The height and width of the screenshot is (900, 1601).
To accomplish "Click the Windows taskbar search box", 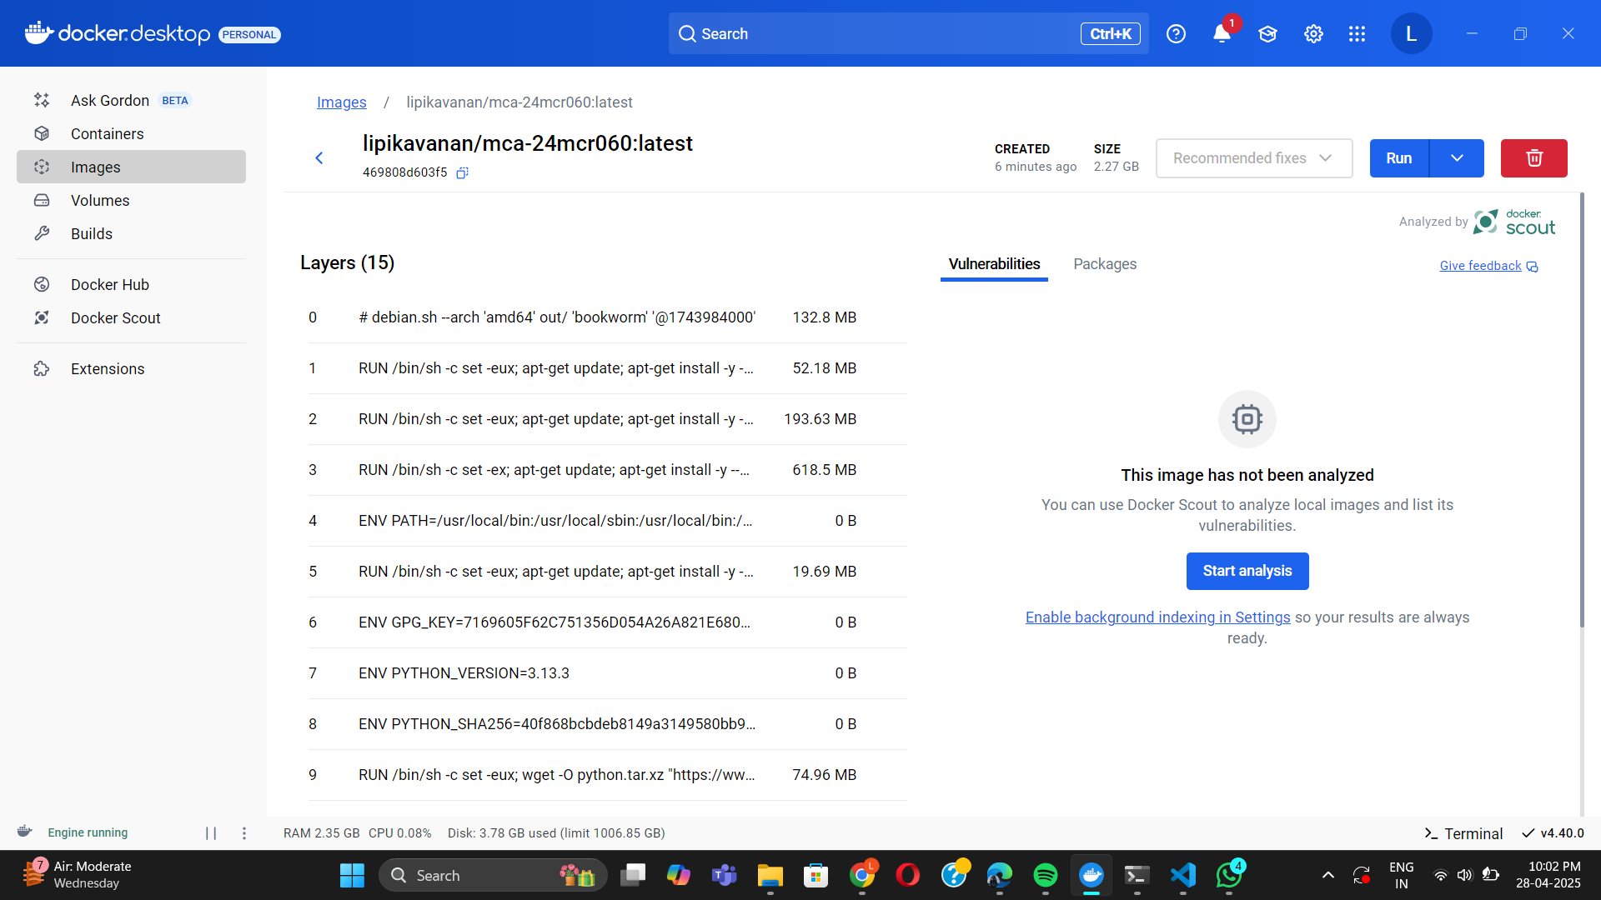I will point(493,875).
